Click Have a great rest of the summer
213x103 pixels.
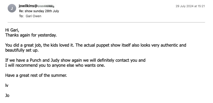[36, 75]
